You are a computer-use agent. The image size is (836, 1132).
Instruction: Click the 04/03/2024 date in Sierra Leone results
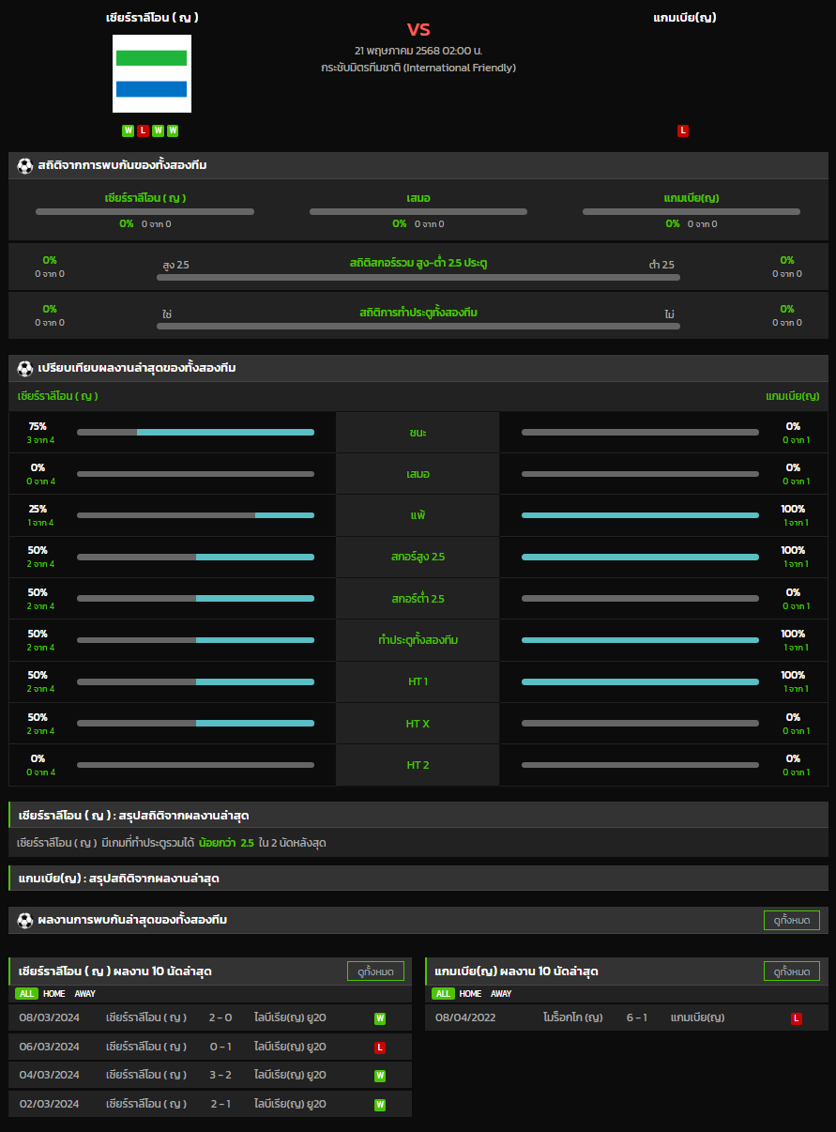(50, 1075)
